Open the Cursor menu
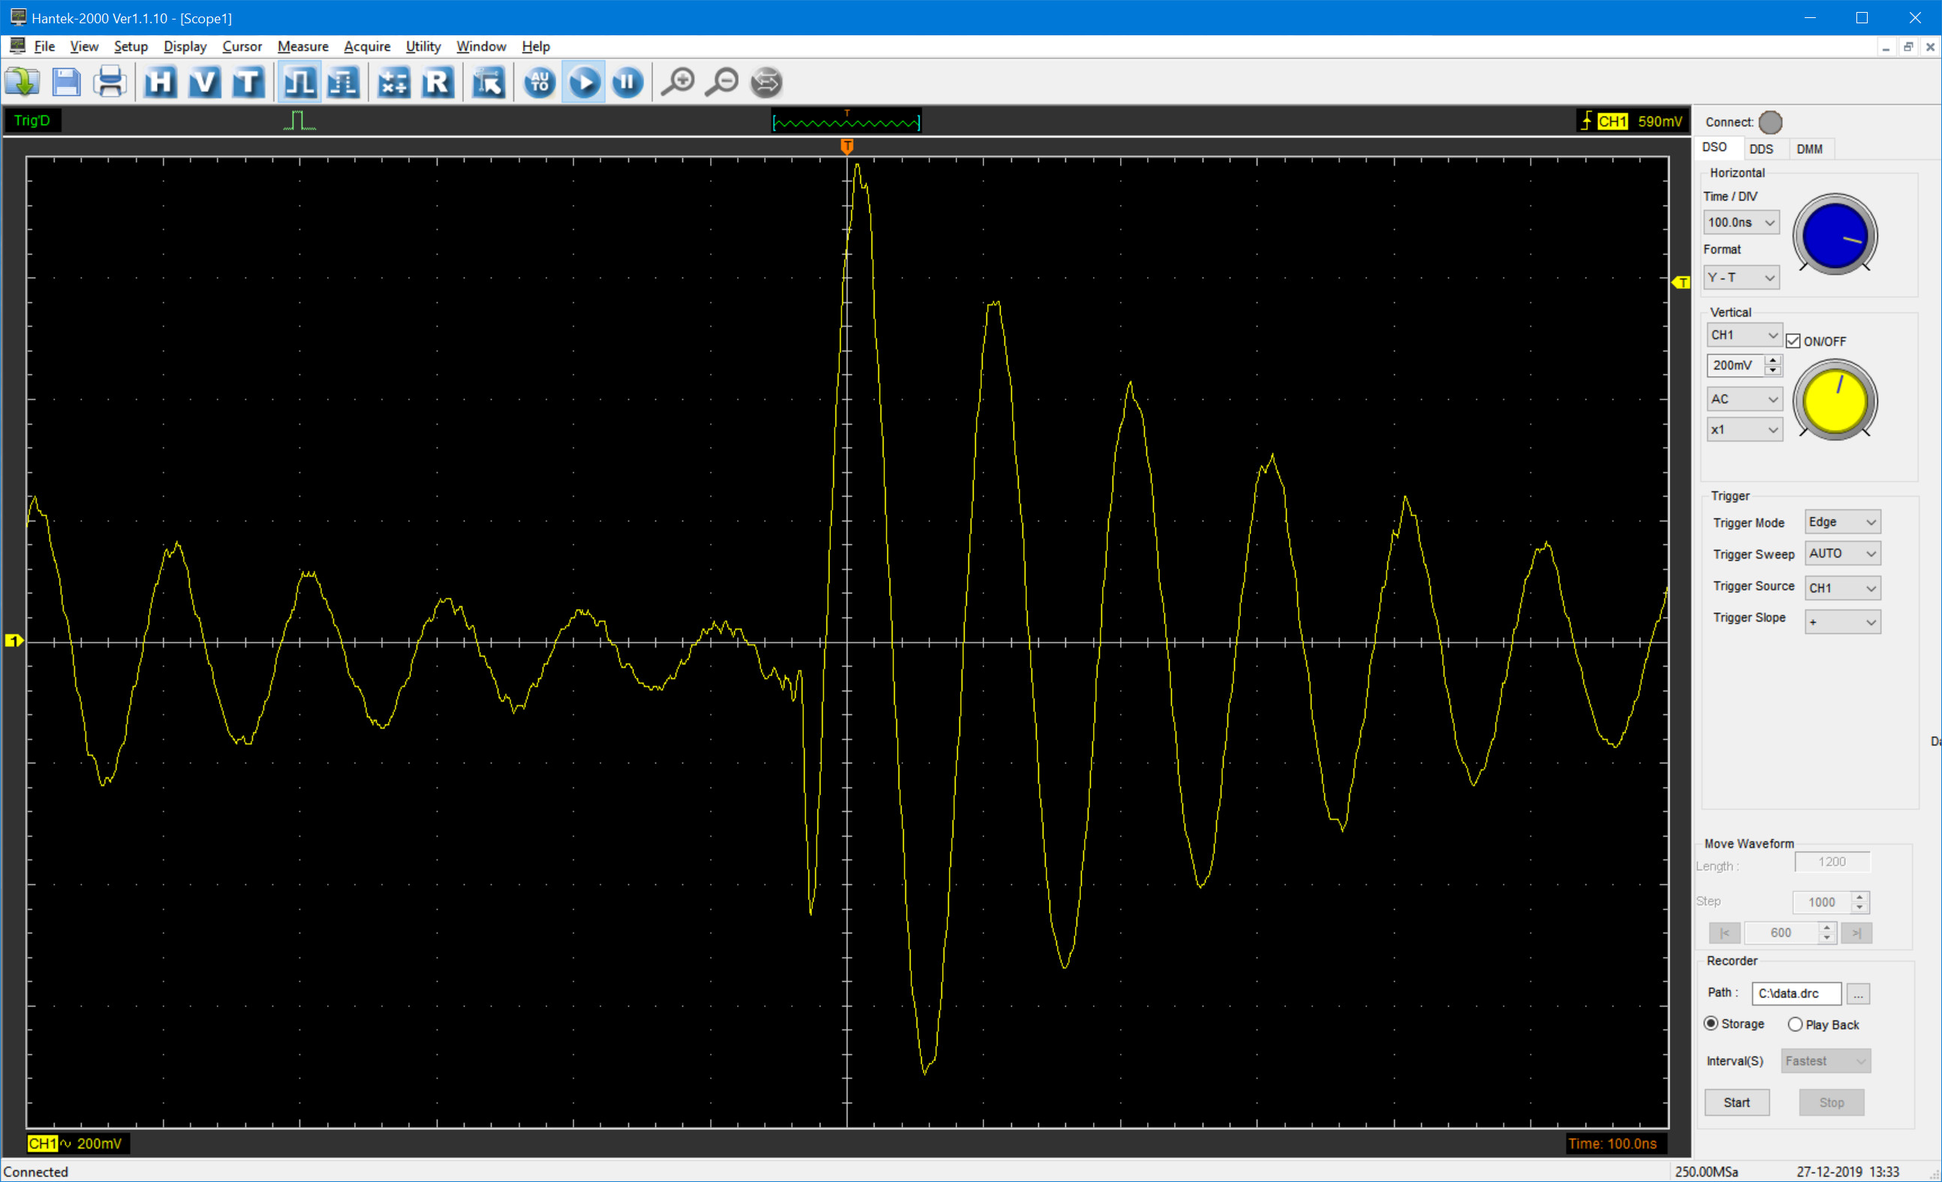The width and height of the screenshot is (1942, 1182). (242, 47)
